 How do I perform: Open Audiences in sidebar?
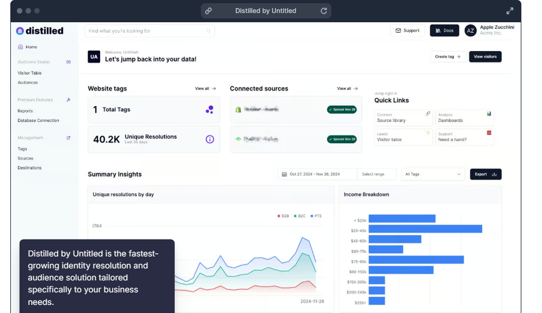point(28,82)
